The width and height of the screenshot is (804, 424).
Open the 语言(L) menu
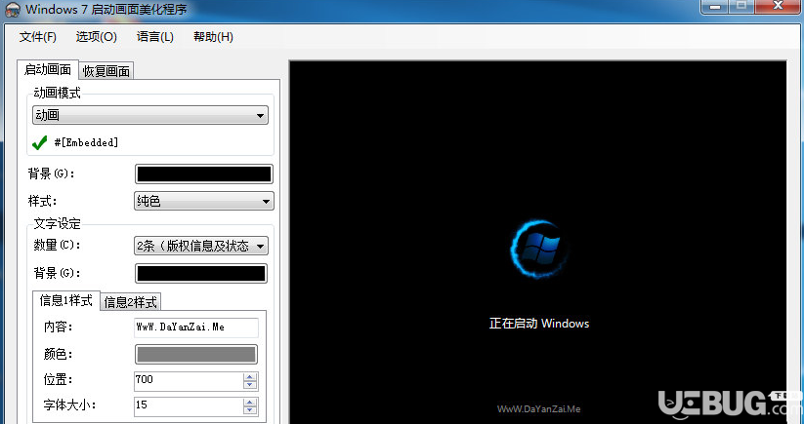(155, 37)
